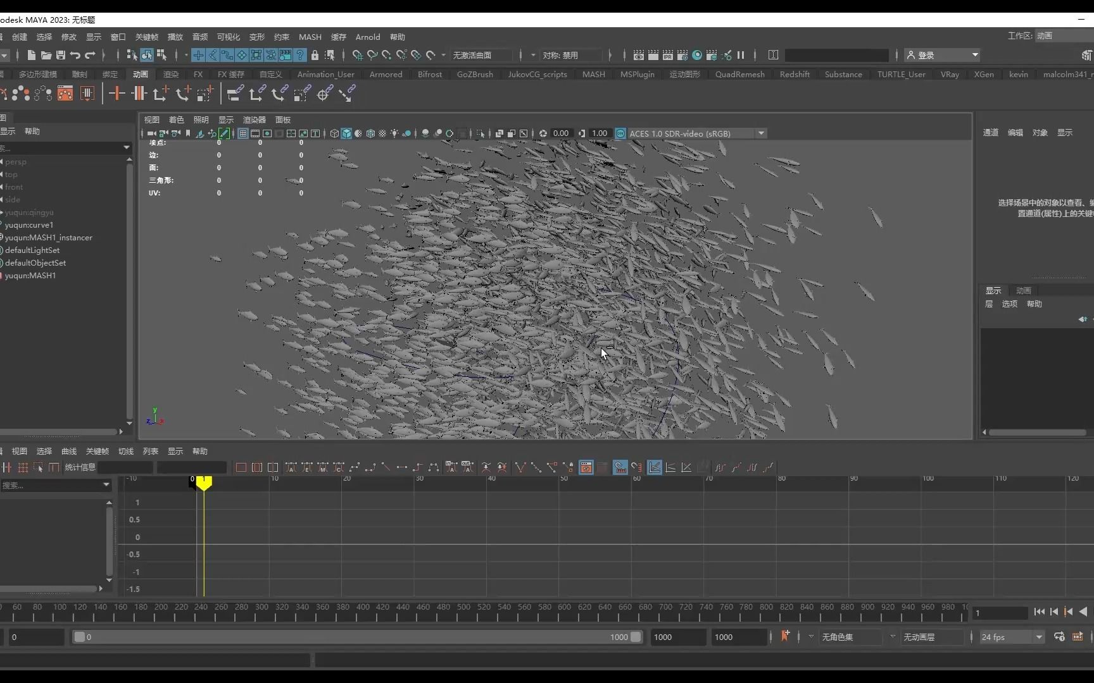Image resolution: width=1094 pixels, height=683 pixels.
Task: Click the 通道 channels menu button
Action: pos(990,132)
